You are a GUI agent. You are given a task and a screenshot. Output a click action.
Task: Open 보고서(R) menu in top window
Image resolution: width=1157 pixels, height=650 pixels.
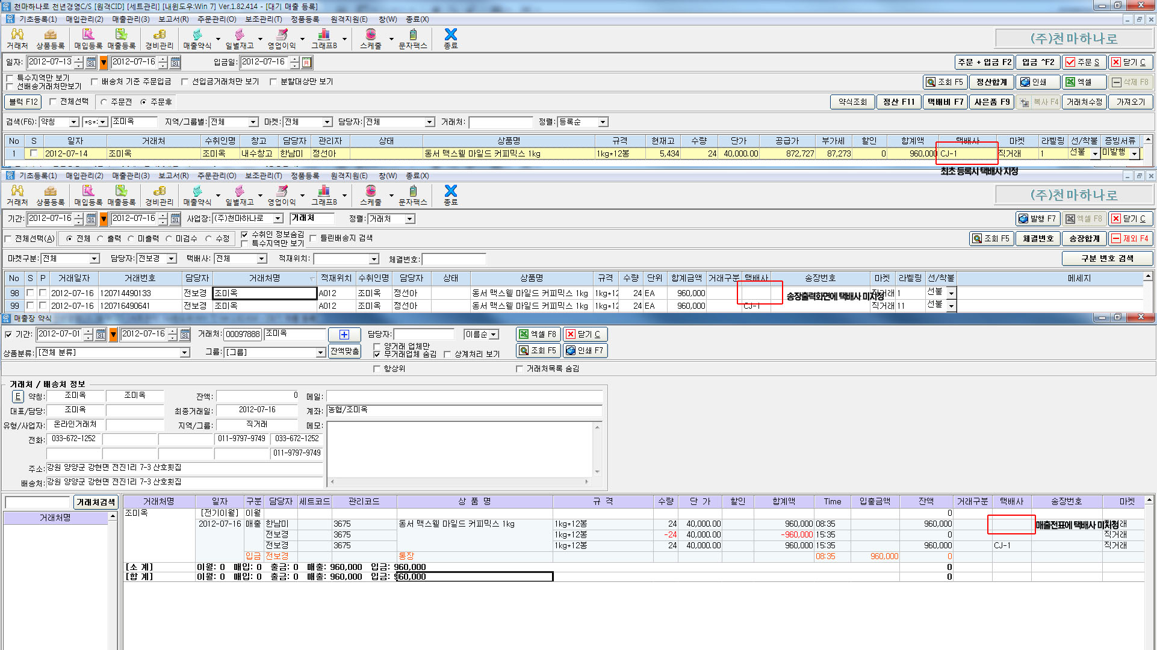click(x=173, y=19)
